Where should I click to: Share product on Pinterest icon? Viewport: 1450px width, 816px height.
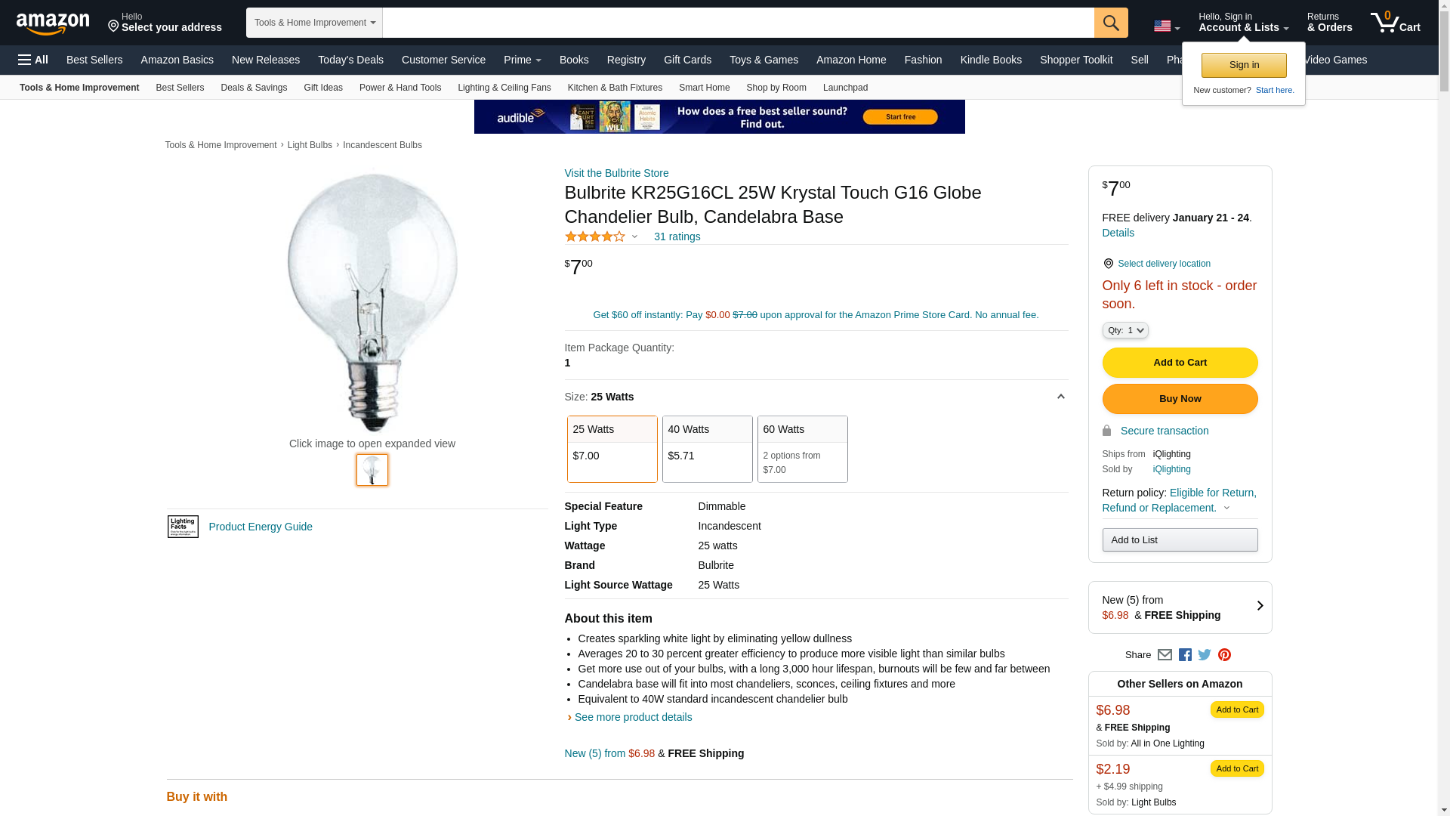click(1224, 655)
